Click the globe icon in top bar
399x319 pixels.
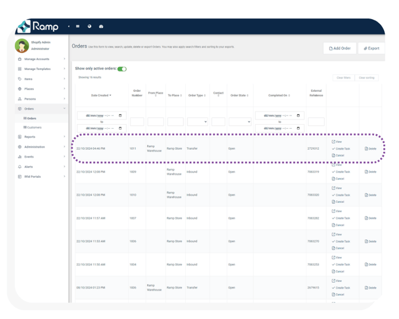pos(89,26)
